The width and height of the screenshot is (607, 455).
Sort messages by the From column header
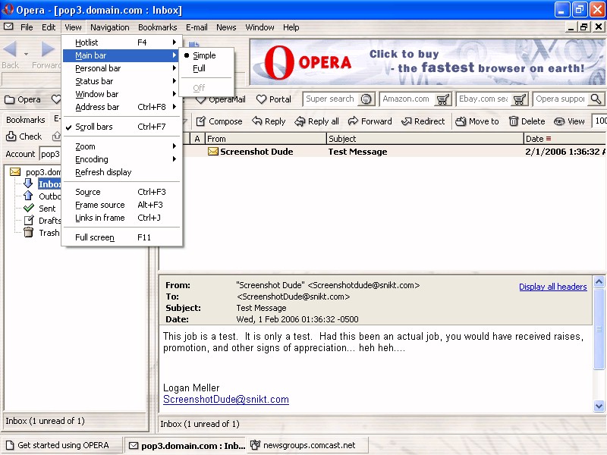(266, 139)
